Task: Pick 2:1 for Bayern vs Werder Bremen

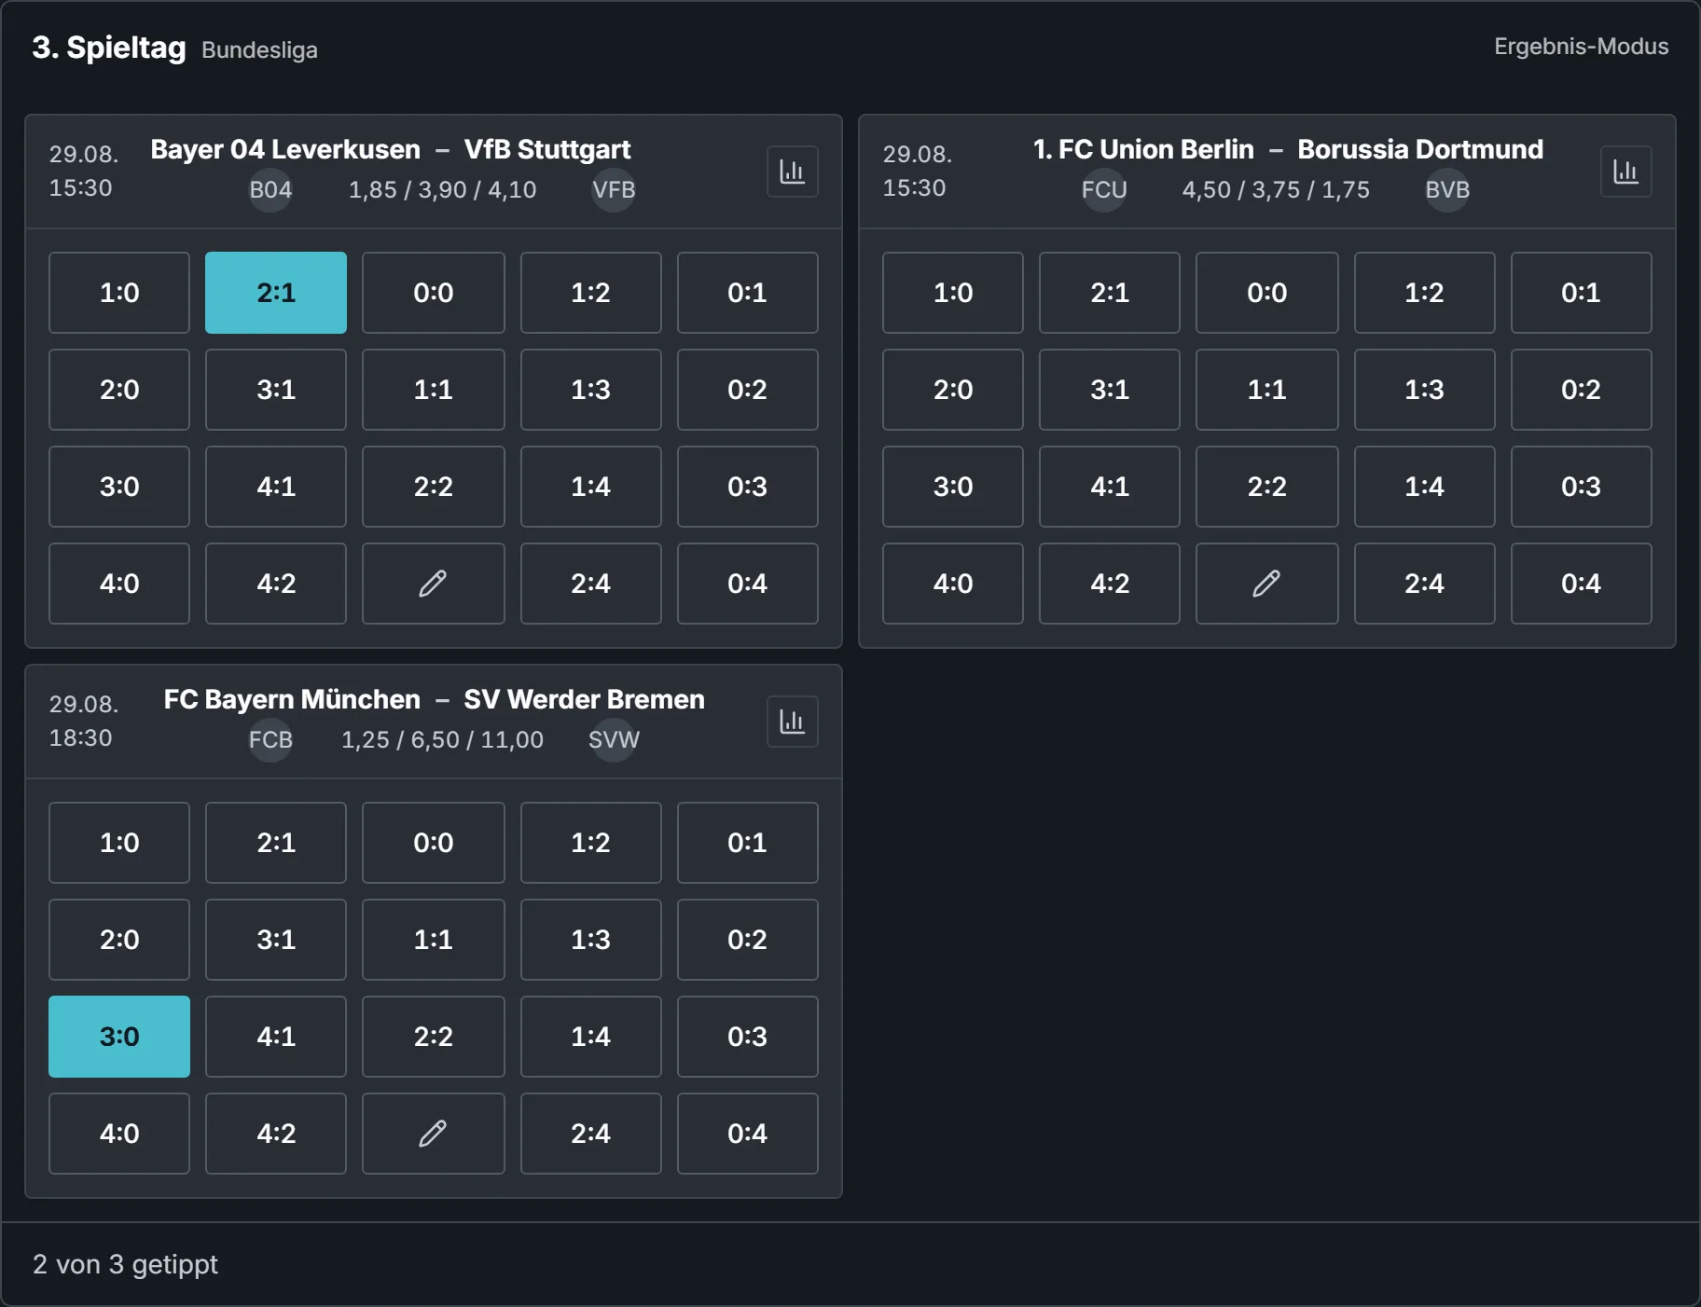Action: (276, 843)
